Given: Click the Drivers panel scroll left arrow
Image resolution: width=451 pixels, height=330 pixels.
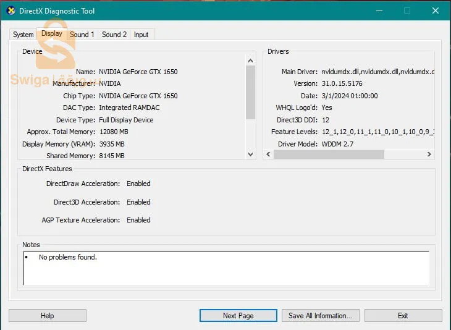Looking at the screenshot, I should point(268,154).
